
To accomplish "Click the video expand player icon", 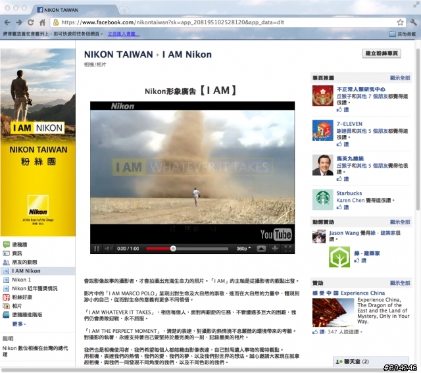I will tap(261, 249).
